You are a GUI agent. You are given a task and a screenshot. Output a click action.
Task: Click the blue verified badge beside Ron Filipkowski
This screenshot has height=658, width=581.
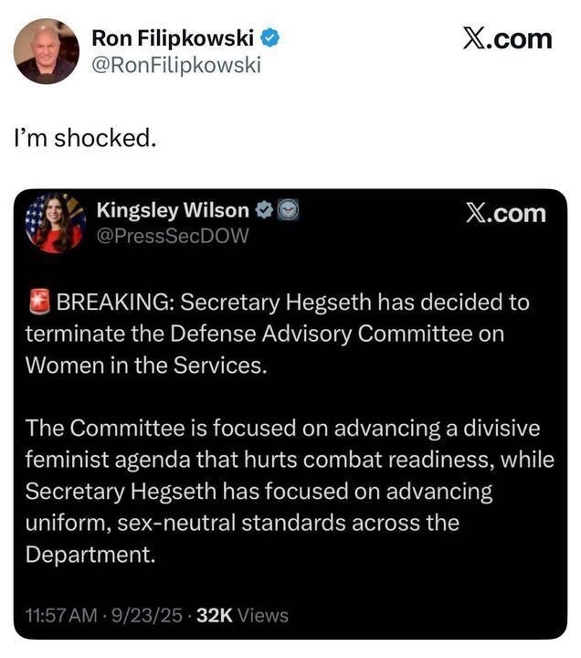click(271, 37)
